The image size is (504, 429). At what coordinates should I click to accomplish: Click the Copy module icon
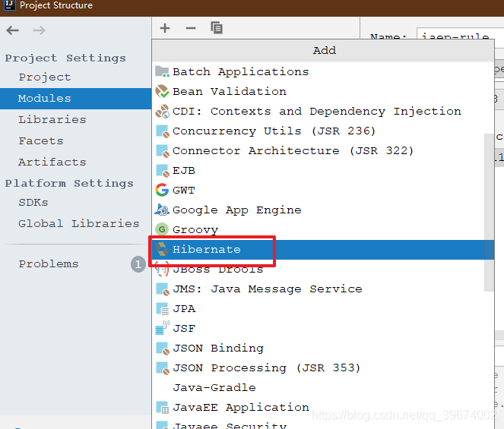click(217, 28)
